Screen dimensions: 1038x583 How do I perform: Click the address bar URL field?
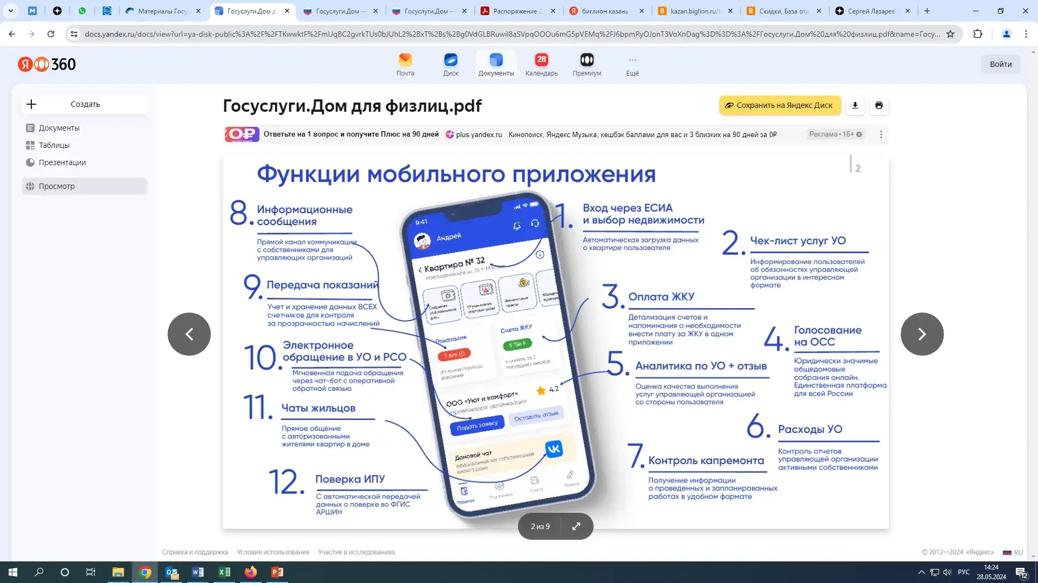(512, 34)
